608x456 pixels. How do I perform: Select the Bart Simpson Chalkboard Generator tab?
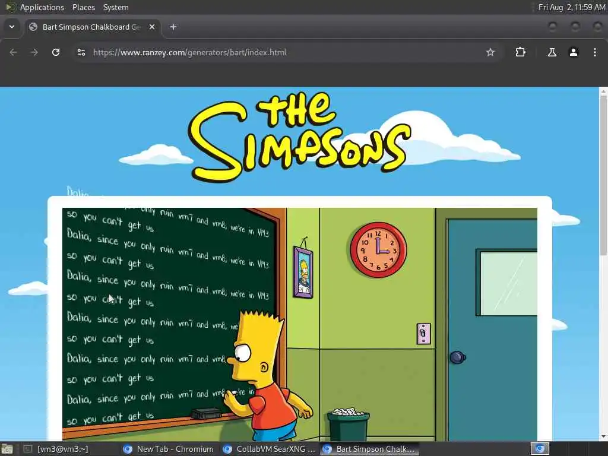tap(91, 27)
